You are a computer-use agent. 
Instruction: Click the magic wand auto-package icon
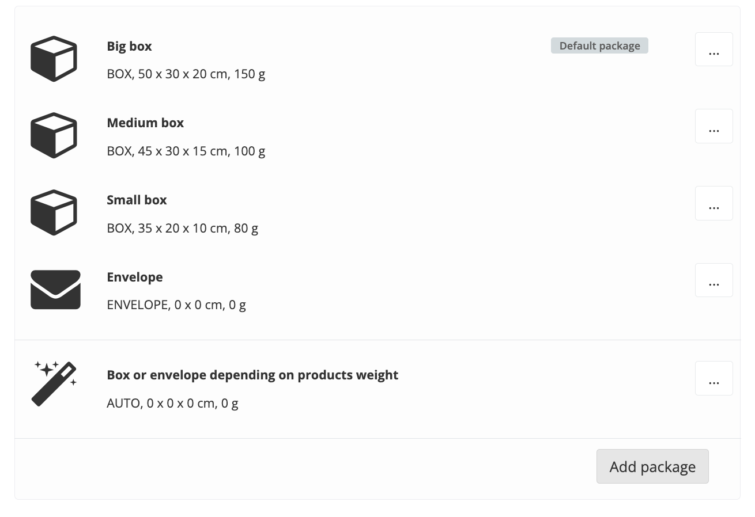pyautogui.click(x=54, y=383)
